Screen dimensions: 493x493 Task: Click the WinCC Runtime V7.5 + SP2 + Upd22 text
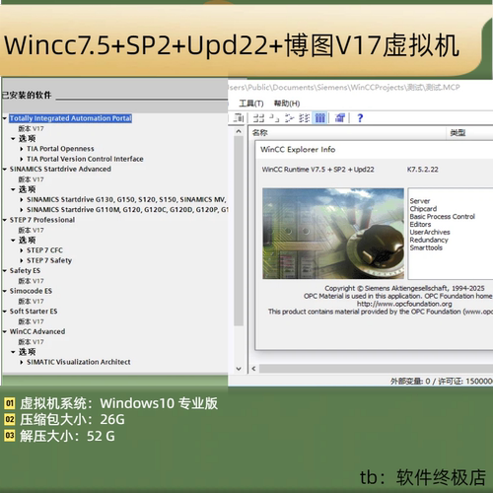coord(317,170)
